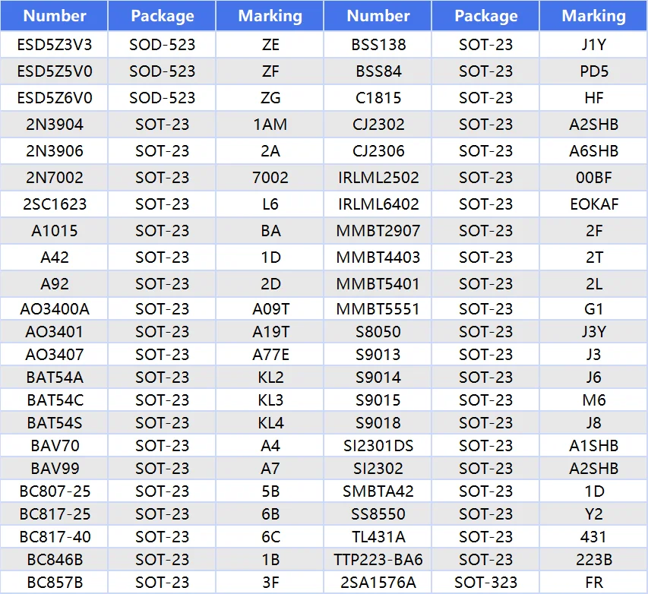Click the SOD-523 cell next to ESD5Z6V0

162,98
